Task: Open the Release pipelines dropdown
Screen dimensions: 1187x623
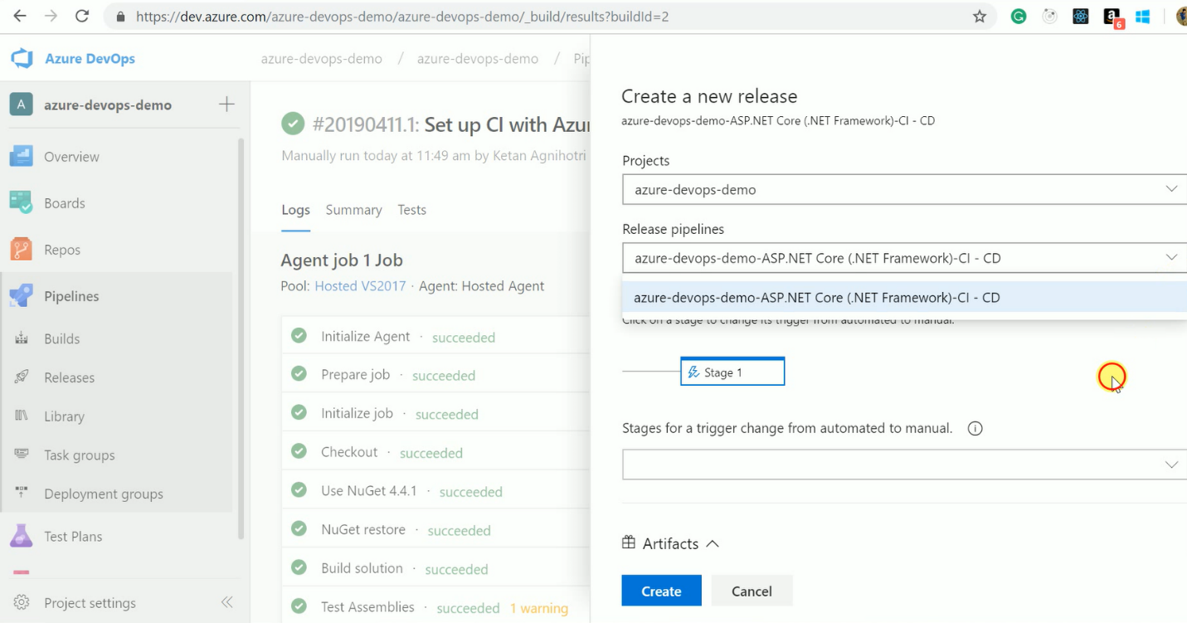Action: coord(1170,258)
